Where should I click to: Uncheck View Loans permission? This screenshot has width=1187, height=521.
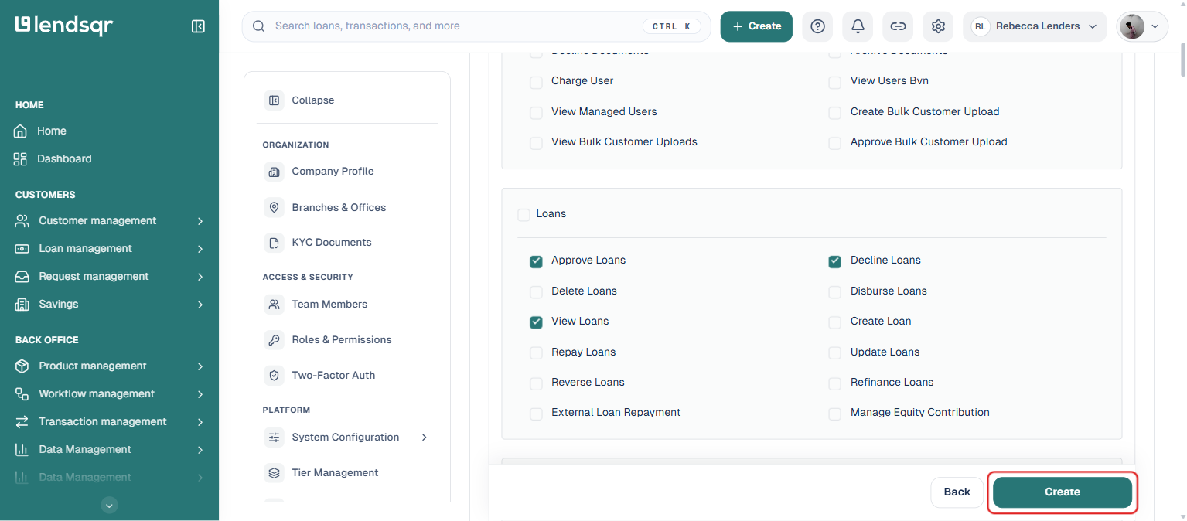[x=536, y=322]
